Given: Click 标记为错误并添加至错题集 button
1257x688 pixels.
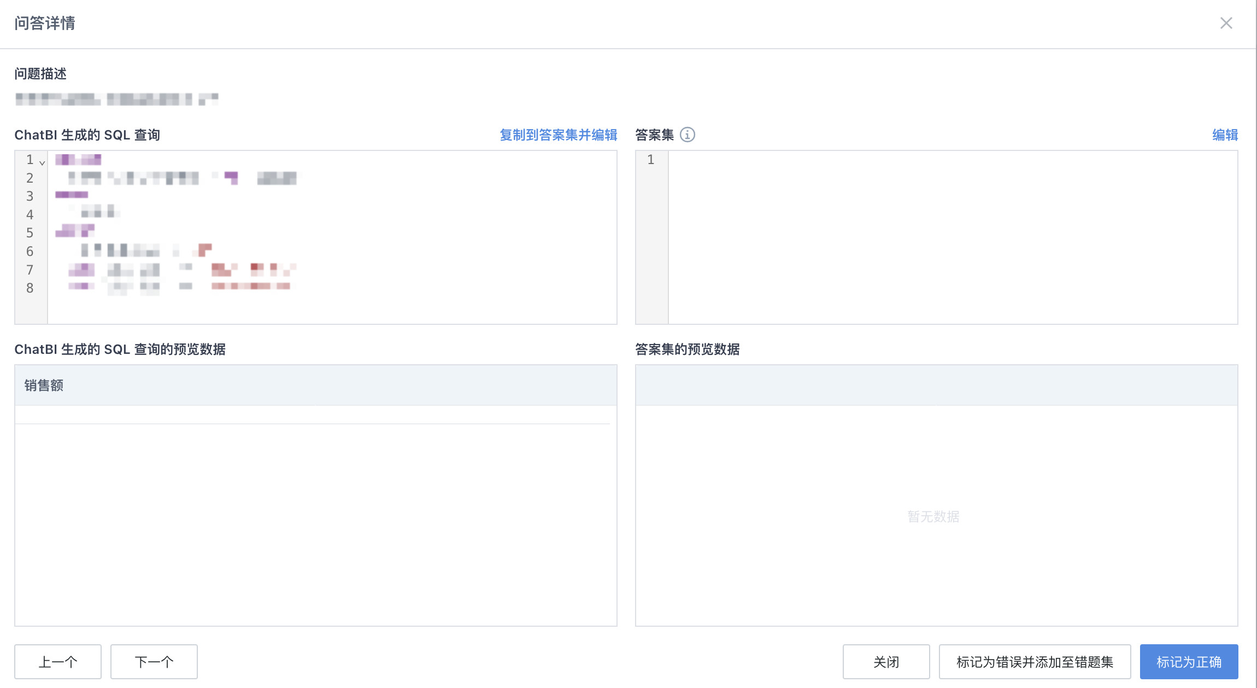Looking at the screenshot, I should 1034,662.
